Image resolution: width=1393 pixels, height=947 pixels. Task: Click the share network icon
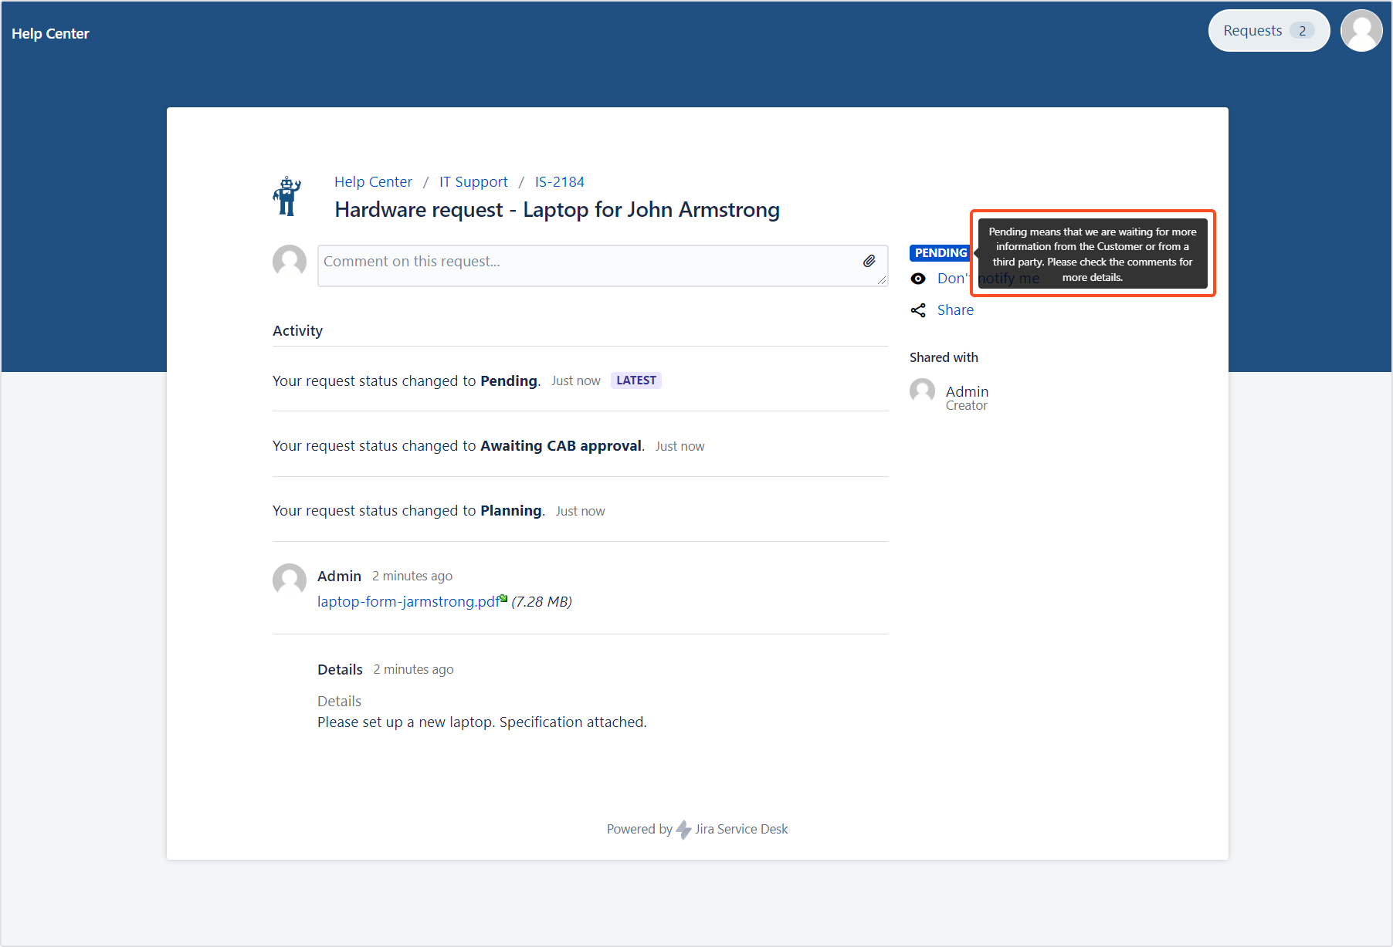(918, 309)
